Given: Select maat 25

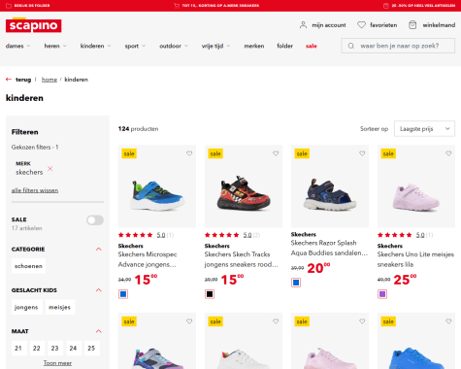Looking at the screenshot, I should 91,348.
